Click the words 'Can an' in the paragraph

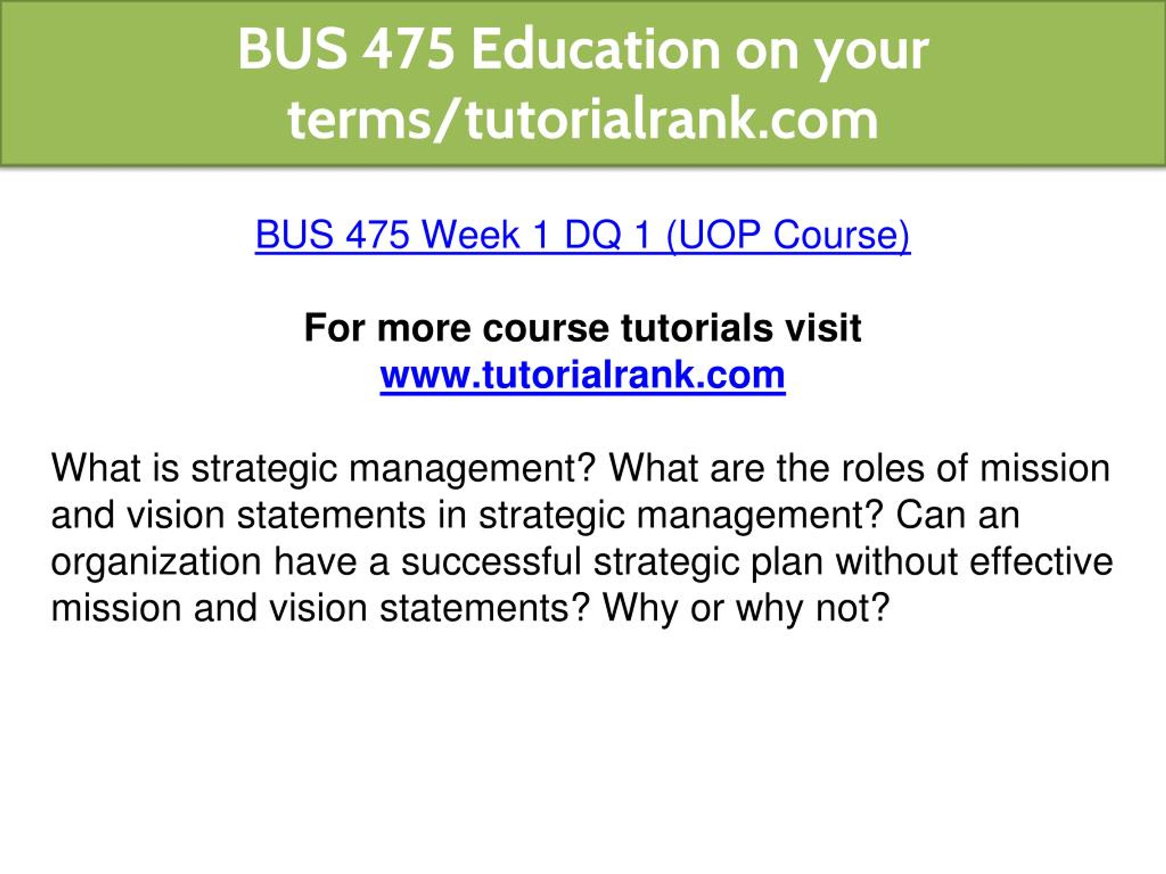pos(958,515)
